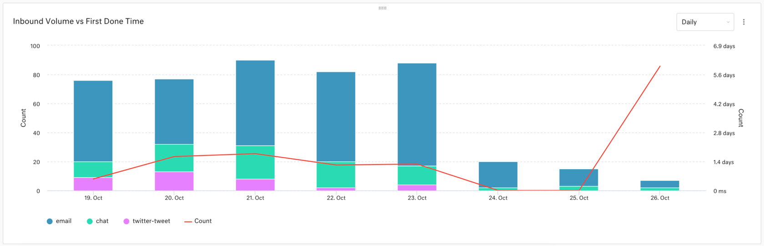Click the red line peak at 26. Oct
Image resolution: width=764 pixels, height=246 pixels.
pyautogui.click(x=660, y=66)
